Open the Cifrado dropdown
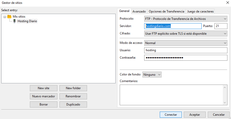 [186, 34]
